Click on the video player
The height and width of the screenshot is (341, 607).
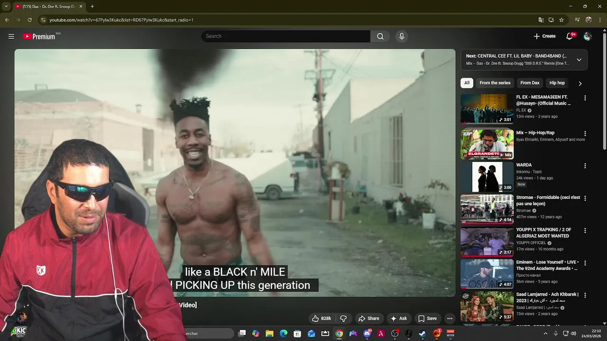pyautogui.click(x=235, y=172)
